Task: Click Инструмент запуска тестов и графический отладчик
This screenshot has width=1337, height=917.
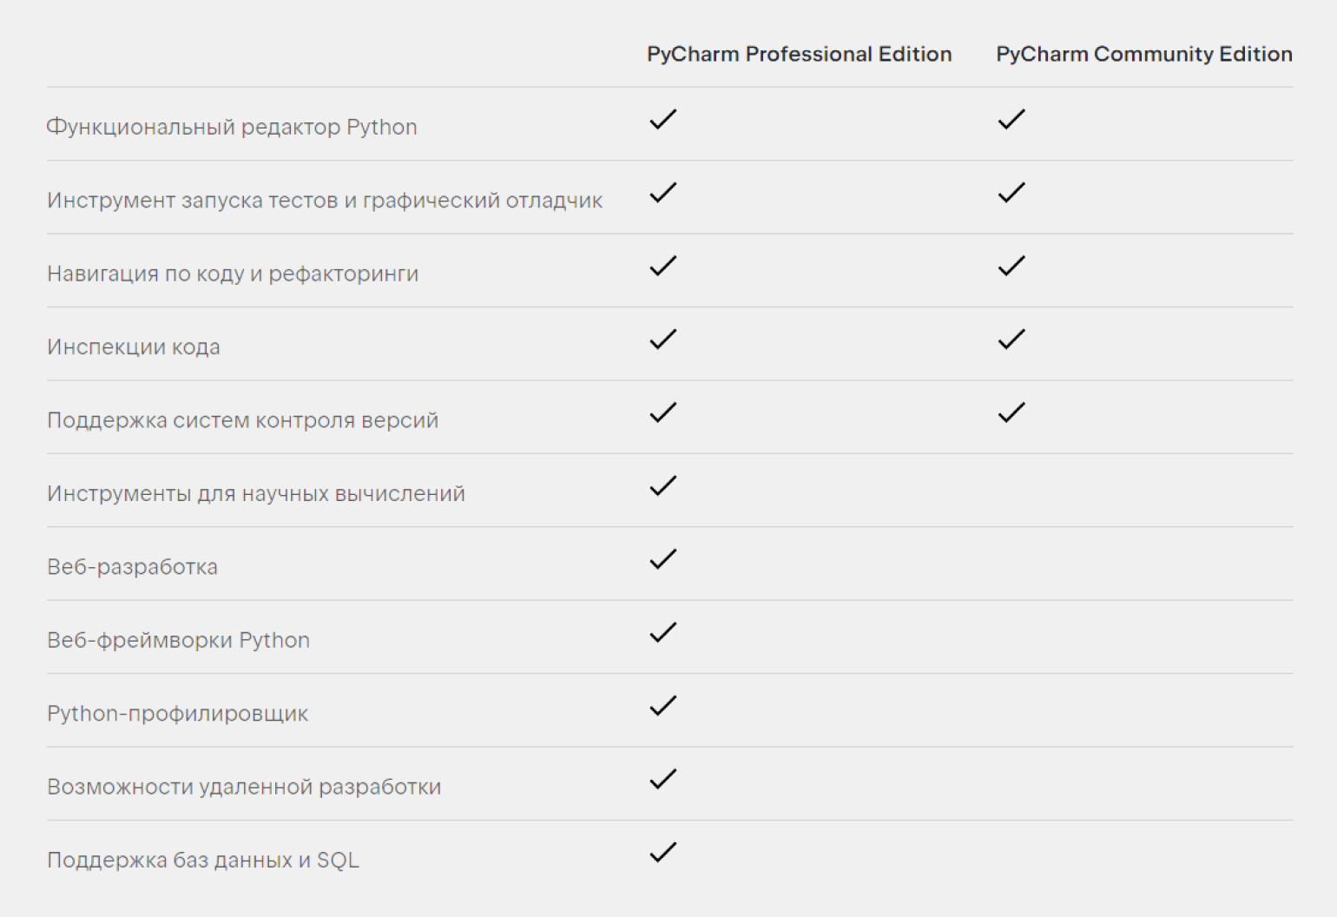Action: tap(325, 201)
